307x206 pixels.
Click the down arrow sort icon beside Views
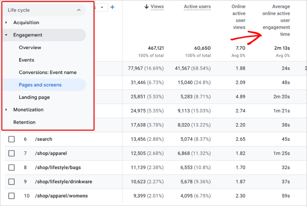pos(147,7)
